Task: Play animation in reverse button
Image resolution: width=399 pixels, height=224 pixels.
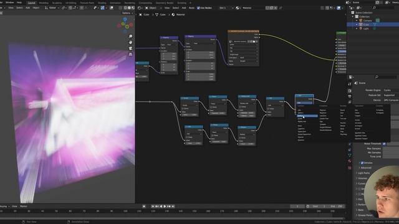Action: coord(161,207)
